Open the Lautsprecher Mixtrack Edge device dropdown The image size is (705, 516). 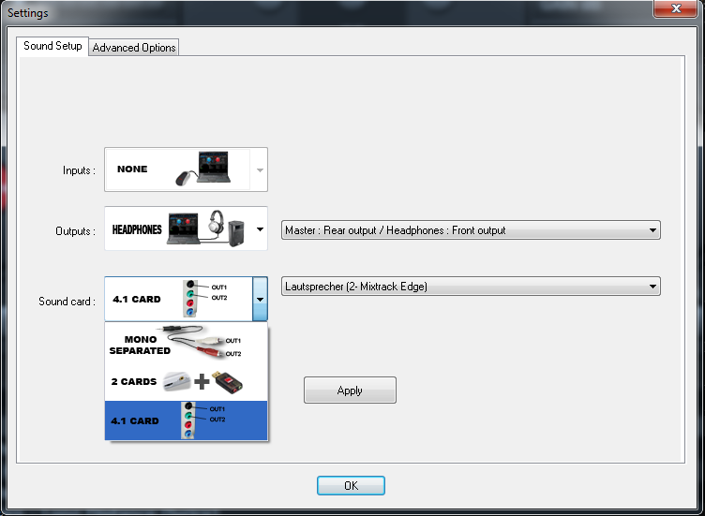click(471, 287)
